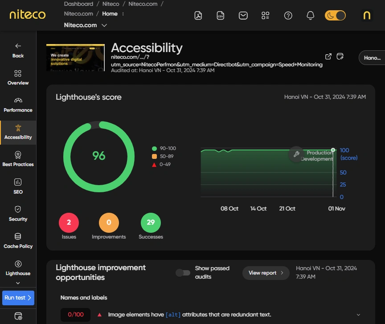Click the niteco logo
Screen dimensions: 385x324
point(28,15)
